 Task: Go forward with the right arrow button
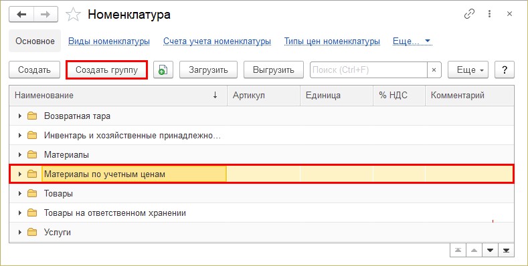[x=46, y=15]
